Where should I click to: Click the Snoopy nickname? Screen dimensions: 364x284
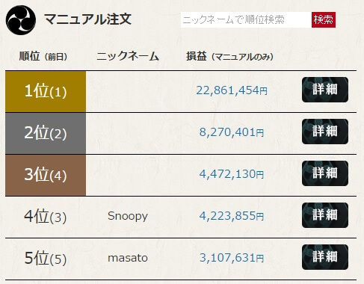tap(128, 217)
